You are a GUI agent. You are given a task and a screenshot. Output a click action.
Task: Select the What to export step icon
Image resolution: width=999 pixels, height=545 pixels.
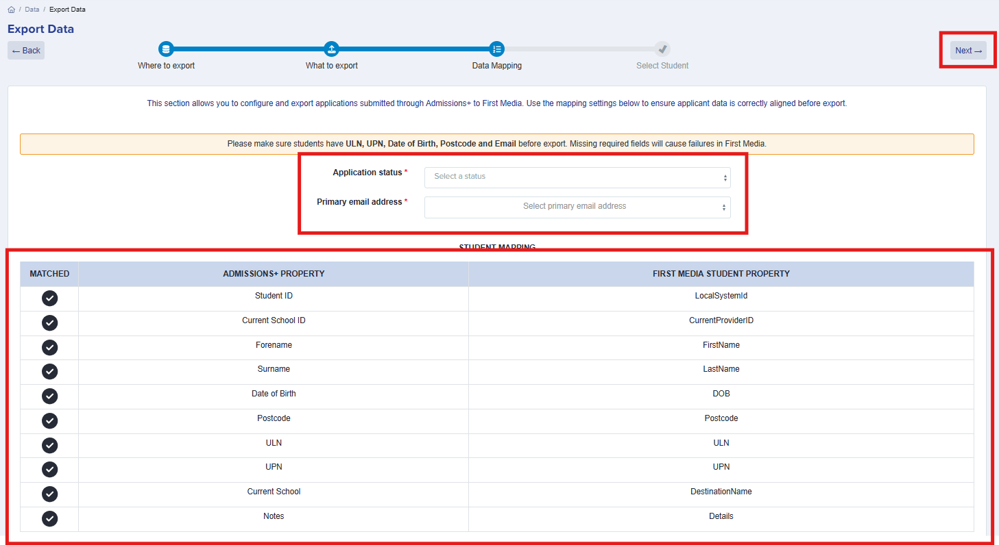click(x=332, y=49)
